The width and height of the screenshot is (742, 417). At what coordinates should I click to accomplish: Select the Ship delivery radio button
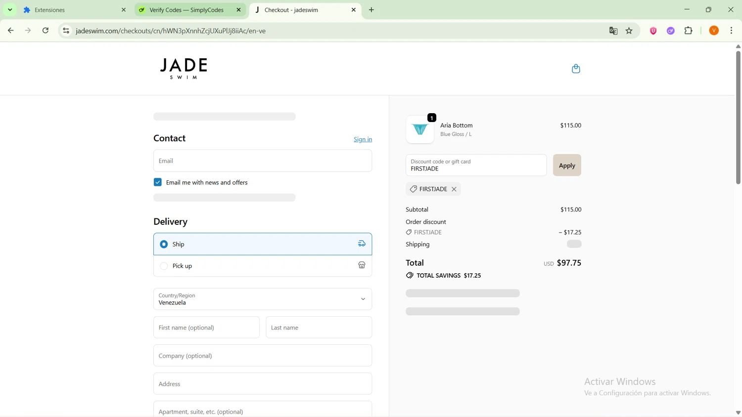[164, 245]
